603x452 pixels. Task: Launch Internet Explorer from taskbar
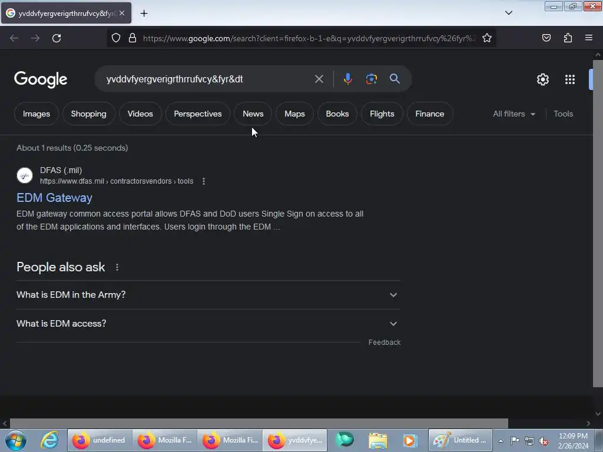click(49, 440)
